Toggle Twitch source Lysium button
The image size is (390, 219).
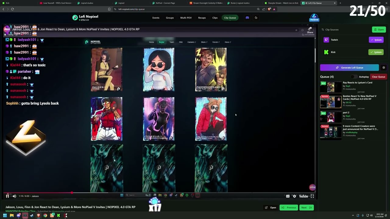click(376, 40)
